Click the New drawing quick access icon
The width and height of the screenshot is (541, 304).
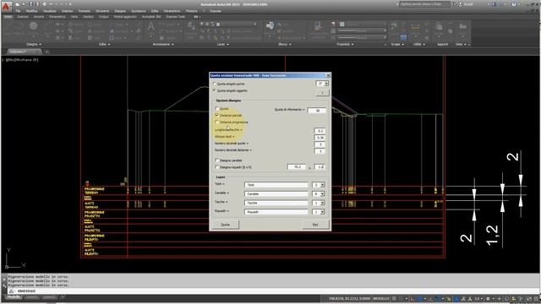tap(17, 4)
